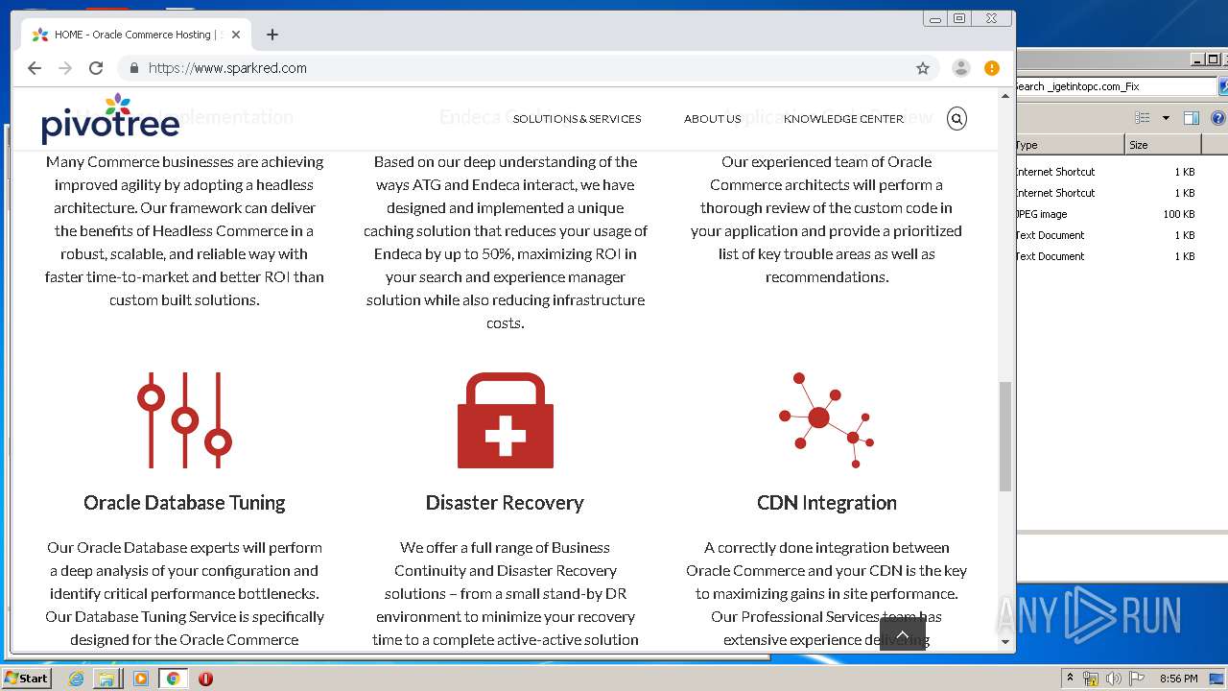
Task: Bookmark this page with the star icon
Action: (923, 68)
